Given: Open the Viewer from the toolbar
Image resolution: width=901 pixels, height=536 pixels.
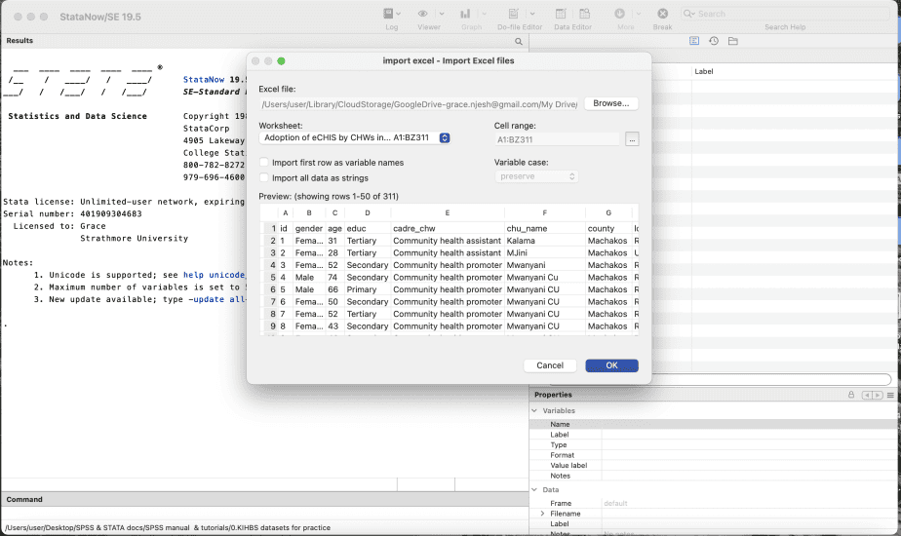Looking at the screenshot, I should [x=423, y=15].
